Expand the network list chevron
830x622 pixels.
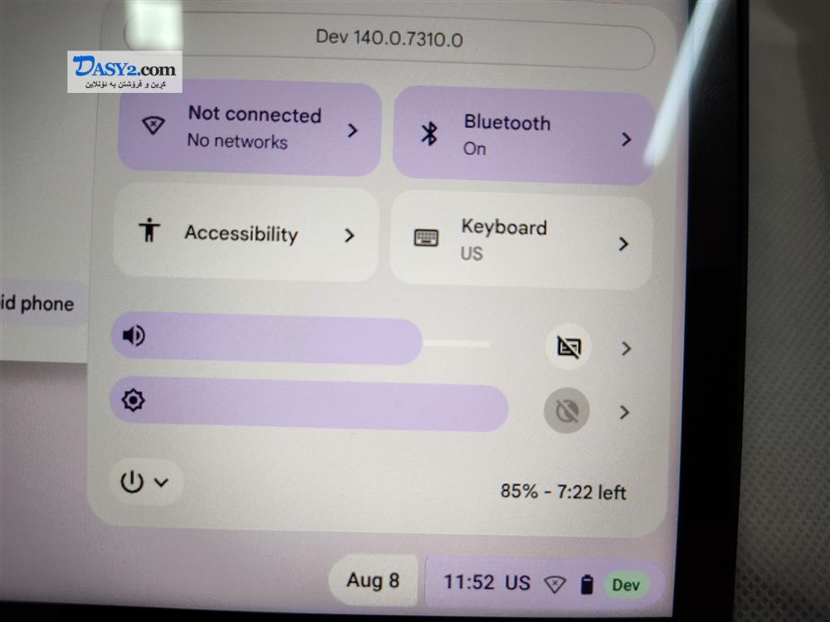(353, 130)
